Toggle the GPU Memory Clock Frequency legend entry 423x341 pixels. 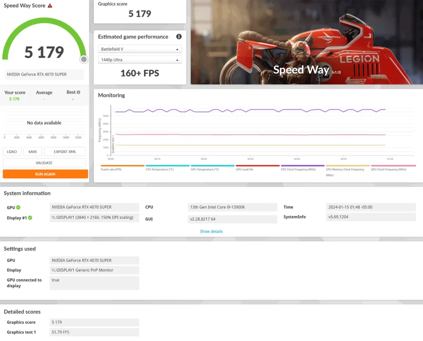click(348, 170)
